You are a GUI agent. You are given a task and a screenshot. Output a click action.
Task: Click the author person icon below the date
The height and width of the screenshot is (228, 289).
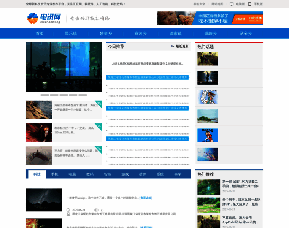68,214
